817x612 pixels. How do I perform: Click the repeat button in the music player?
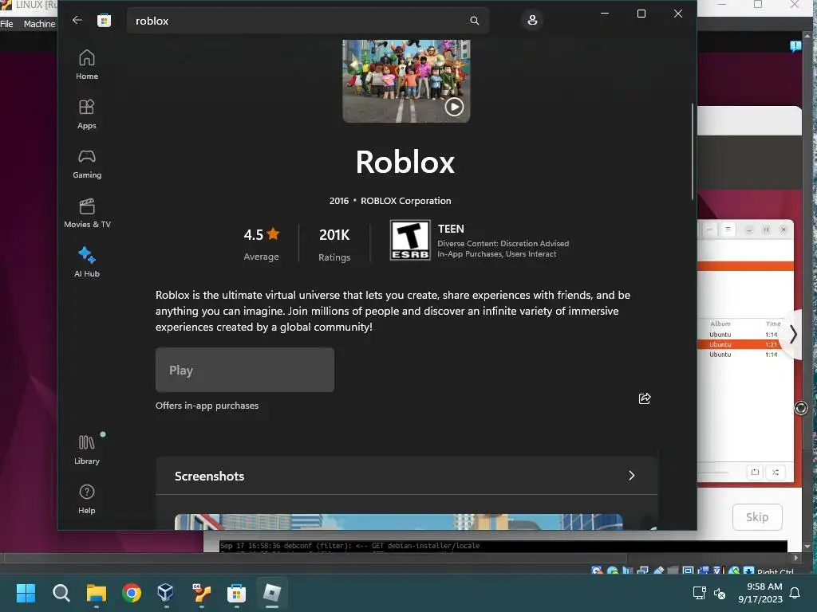click(755, 473)
